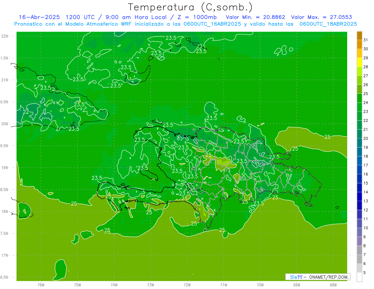Click the '18N' latitude axis label

coord(4,211)
